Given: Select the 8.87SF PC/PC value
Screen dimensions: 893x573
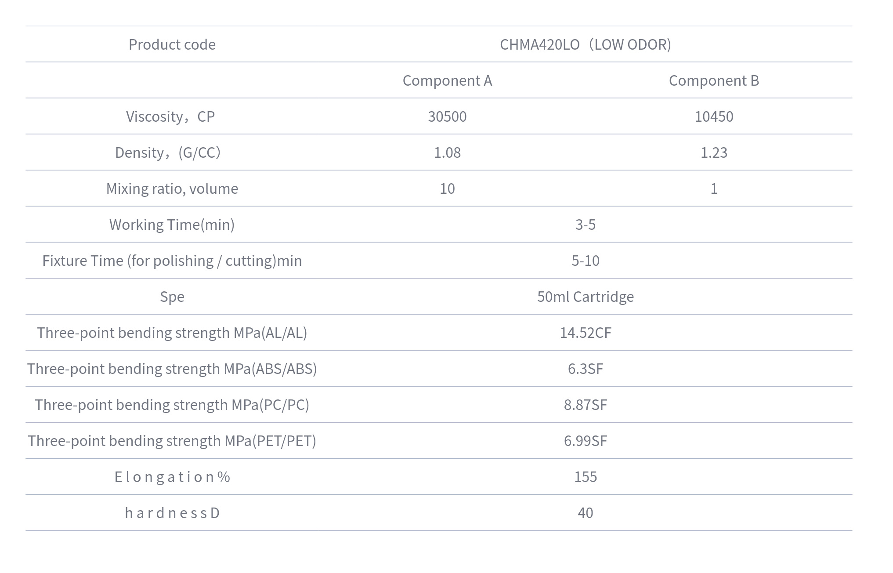Looking at the screenshot, I should 585,405.
